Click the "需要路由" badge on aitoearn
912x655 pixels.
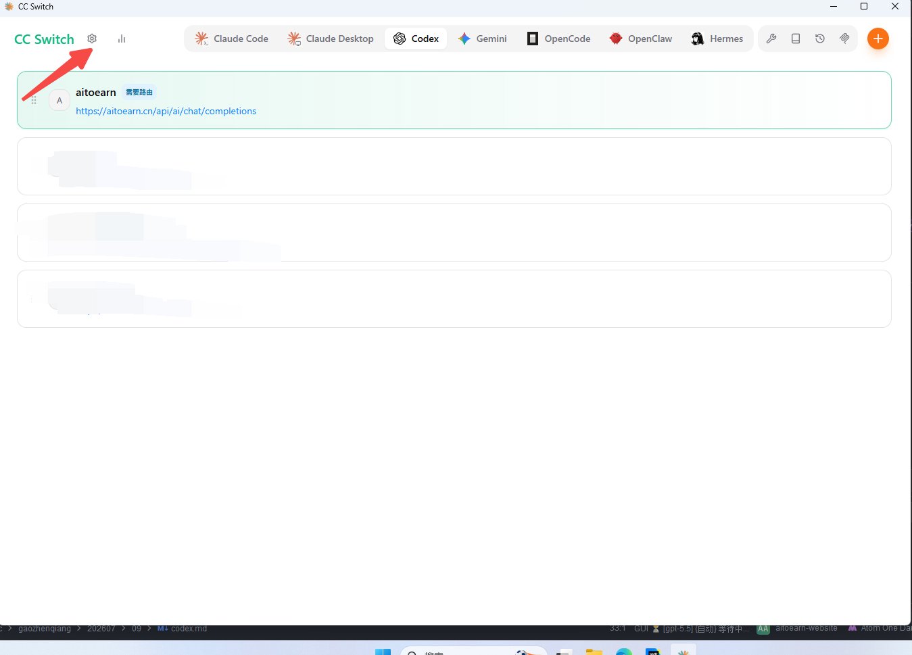pos(139,92)
